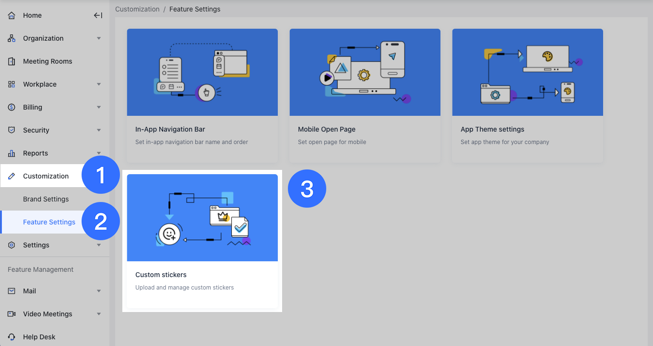Image resolution: width=653 pixels, height=346 pixels.
Task: Click the Customization pencil icon
Action: coord(12,176)
